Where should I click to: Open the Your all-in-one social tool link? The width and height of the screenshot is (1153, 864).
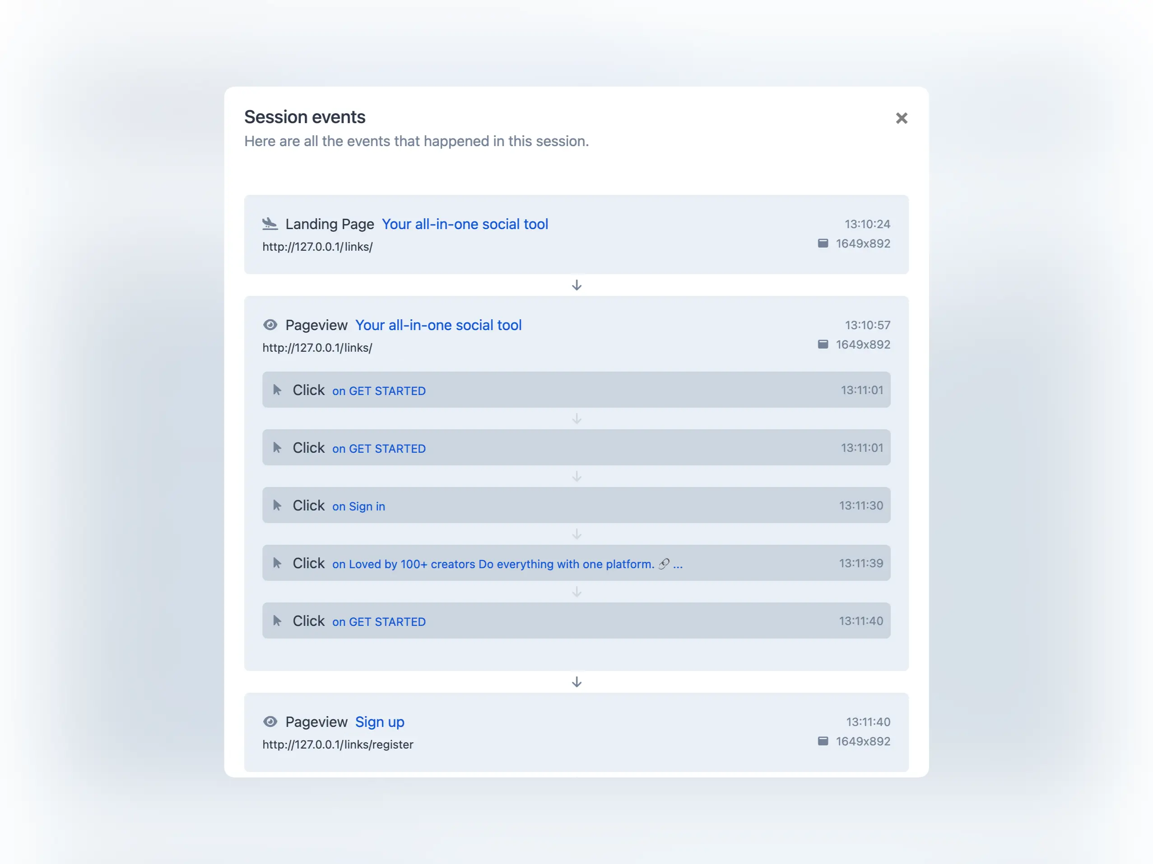465,224
